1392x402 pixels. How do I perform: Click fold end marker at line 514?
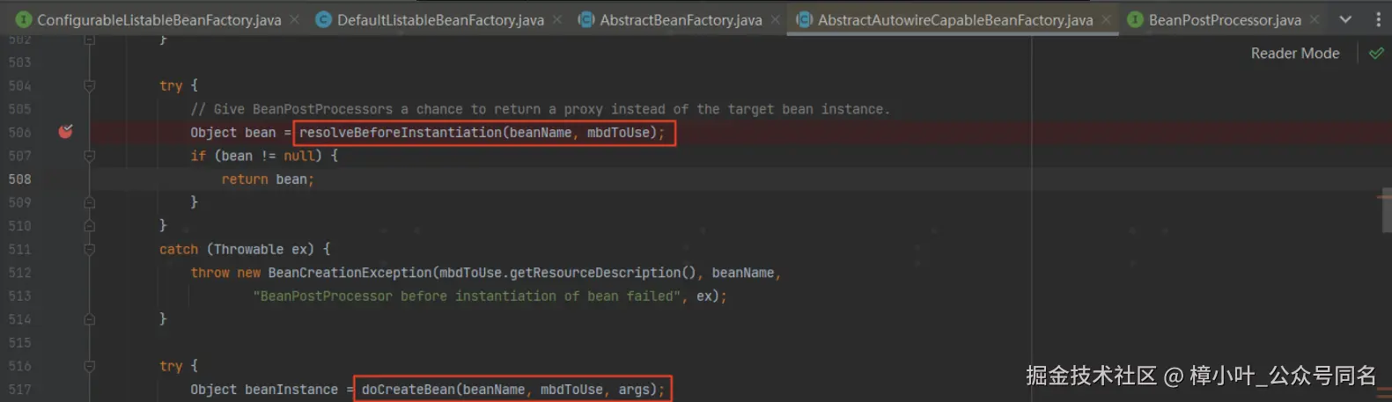click(89, 319)
